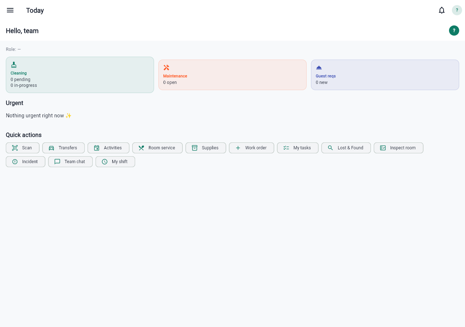The width and height of the screenshot is (465, 327).
Task: Click the Urgent section heading
Action: pos(15,103)
